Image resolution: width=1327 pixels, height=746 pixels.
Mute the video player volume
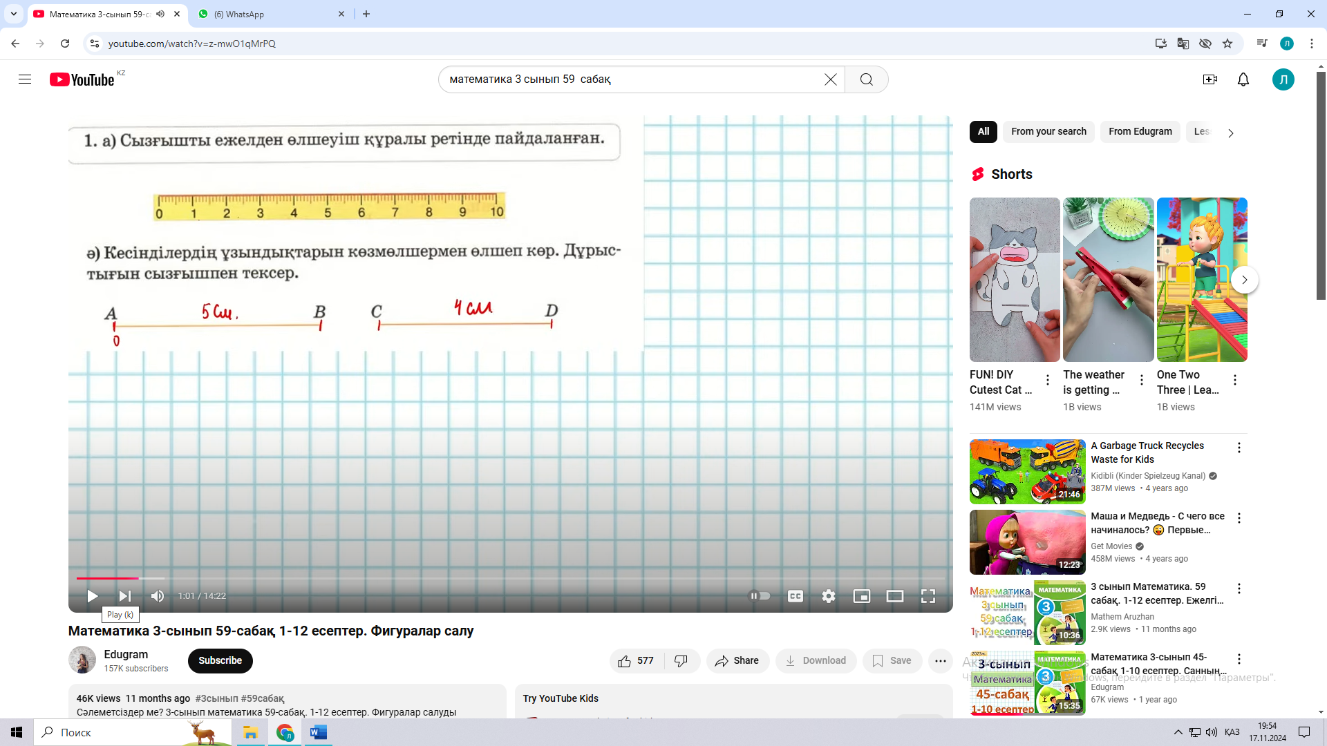(x=158, y=596)
